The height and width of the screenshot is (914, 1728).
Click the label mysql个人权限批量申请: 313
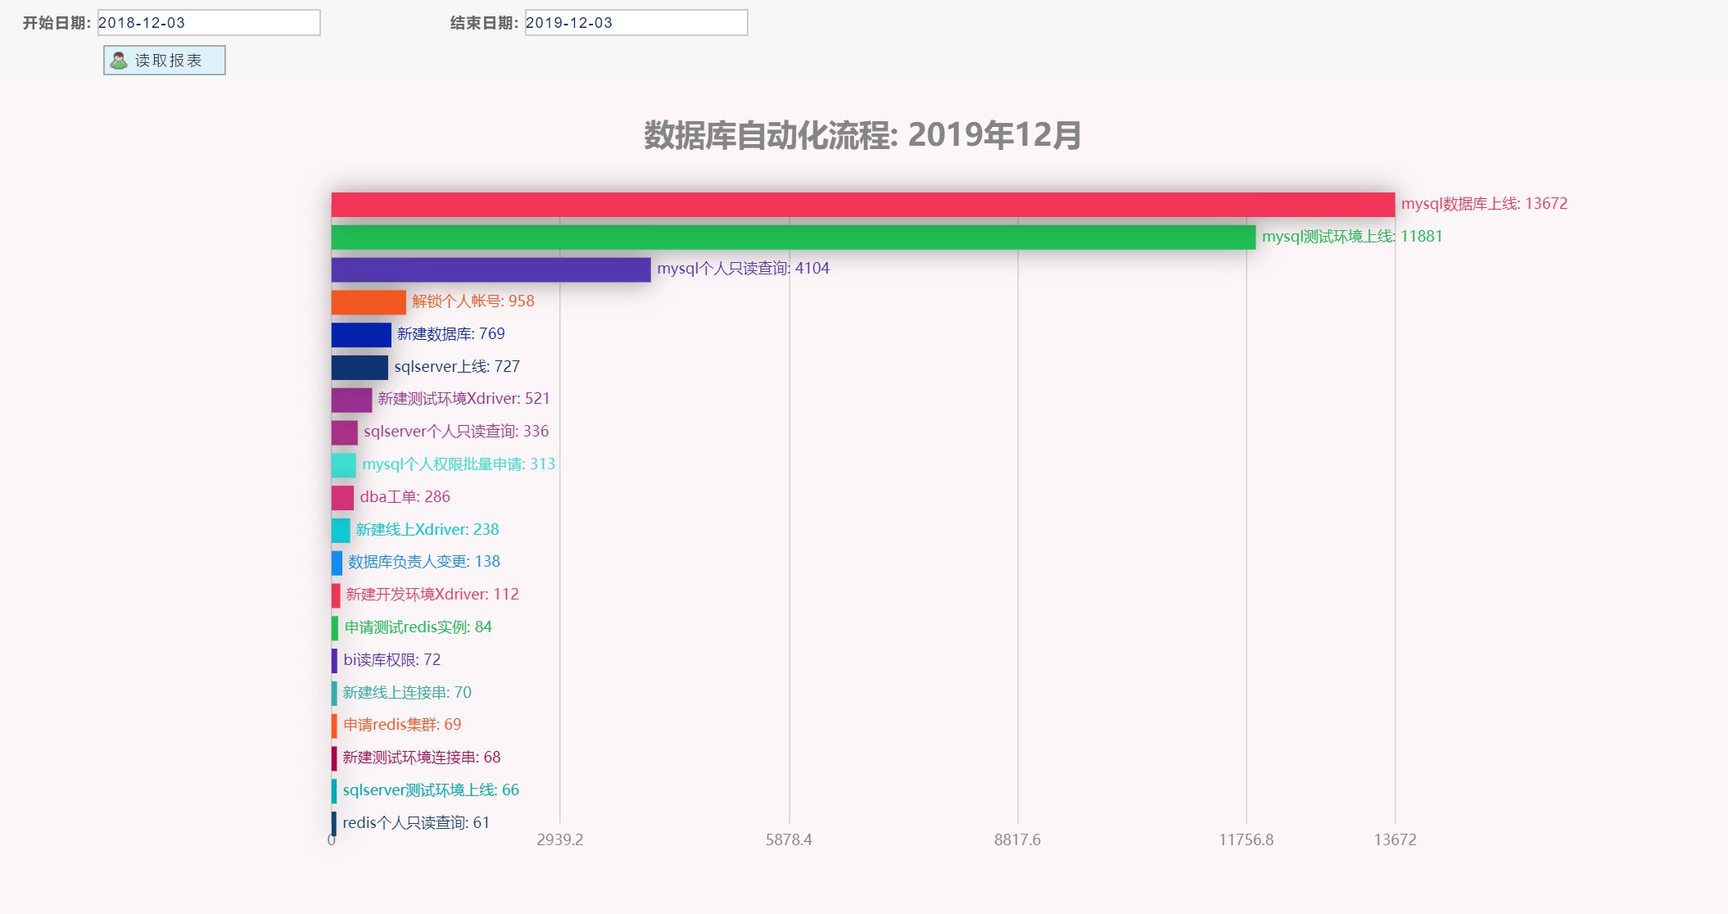tap(459, 464)
